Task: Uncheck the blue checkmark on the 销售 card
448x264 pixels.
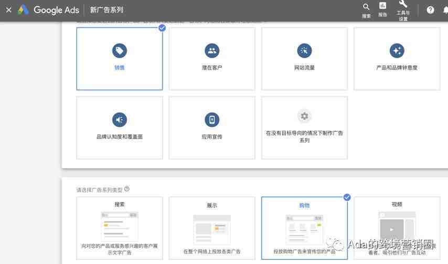Action: point(162,28)
